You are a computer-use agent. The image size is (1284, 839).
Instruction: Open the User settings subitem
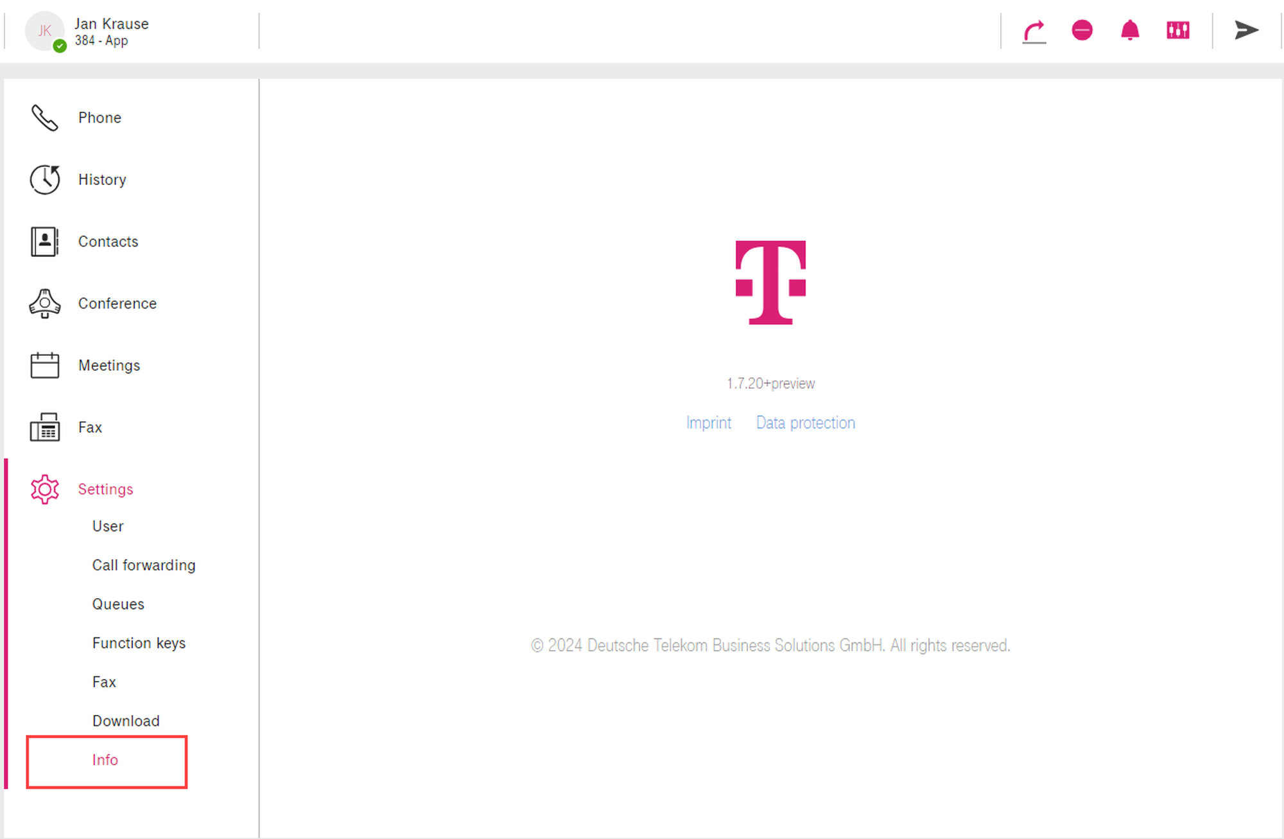[x=108, y=526]
